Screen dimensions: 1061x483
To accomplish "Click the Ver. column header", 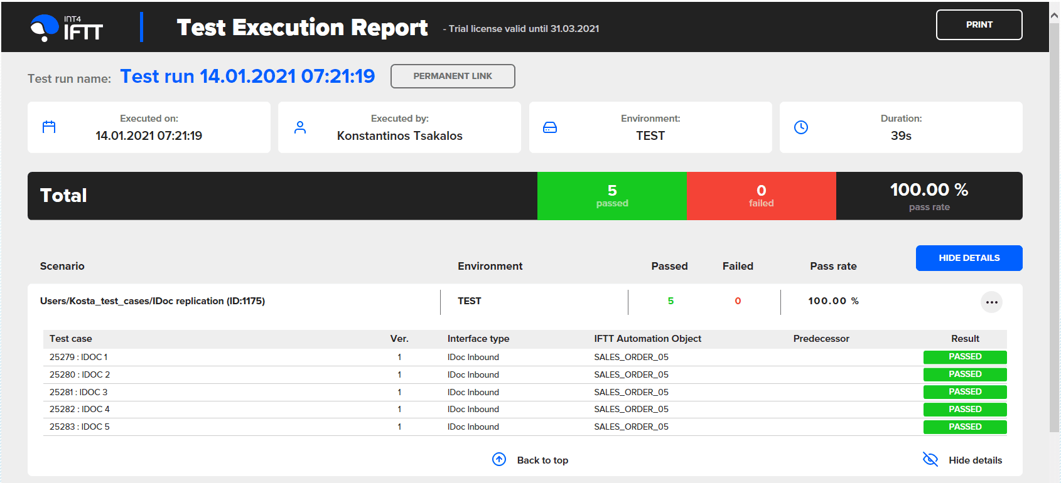I will pos(399,339).
